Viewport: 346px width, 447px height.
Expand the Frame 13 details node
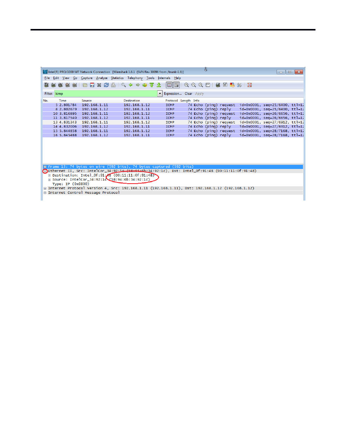(45, 167)
